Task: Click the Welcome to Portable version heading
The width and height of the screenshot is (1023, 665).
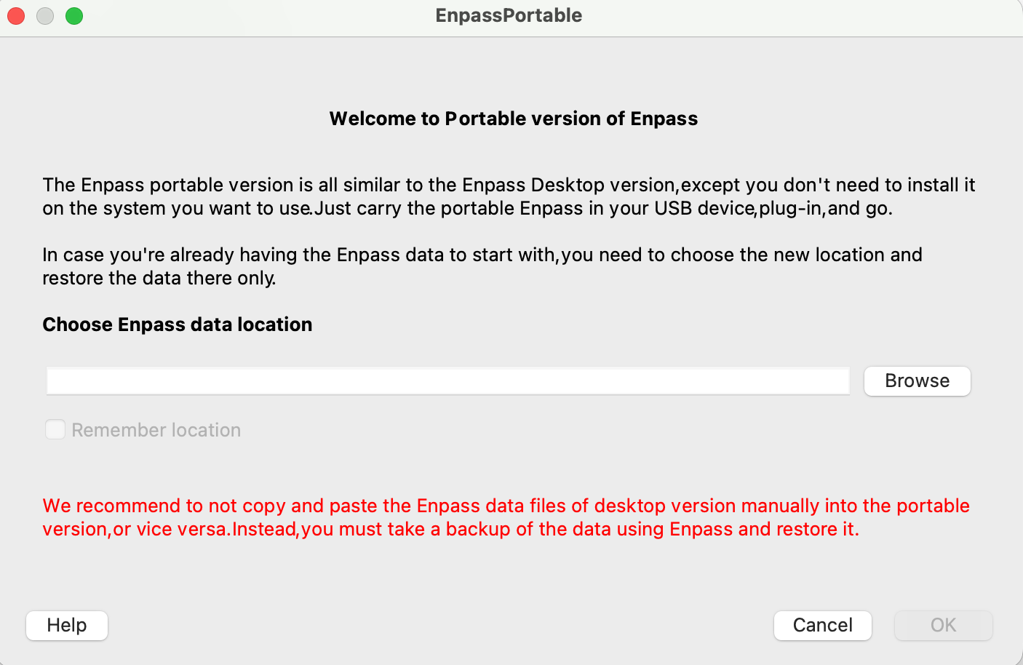Action: pyautogui.click(x=513, y=119)
